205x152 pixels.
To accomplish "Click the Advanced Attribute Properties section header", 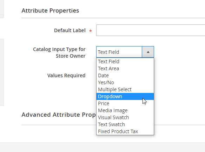I will pos(59,115).
